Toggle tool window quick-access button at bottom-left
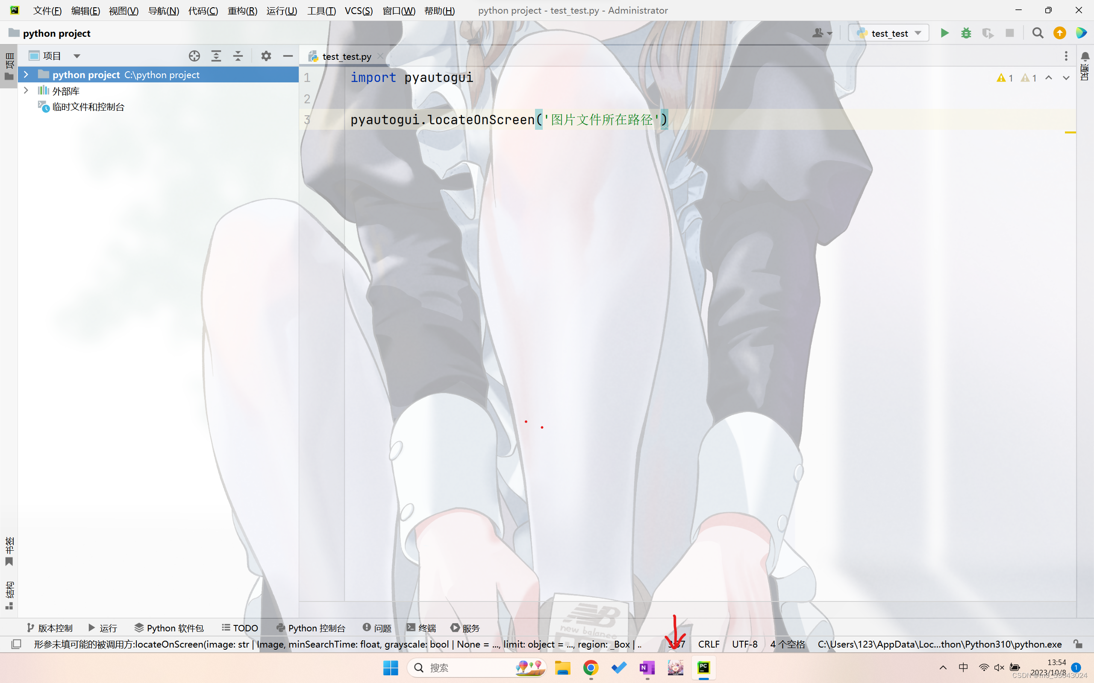This screenshot has height=683, width=1094. coord(16,644)
